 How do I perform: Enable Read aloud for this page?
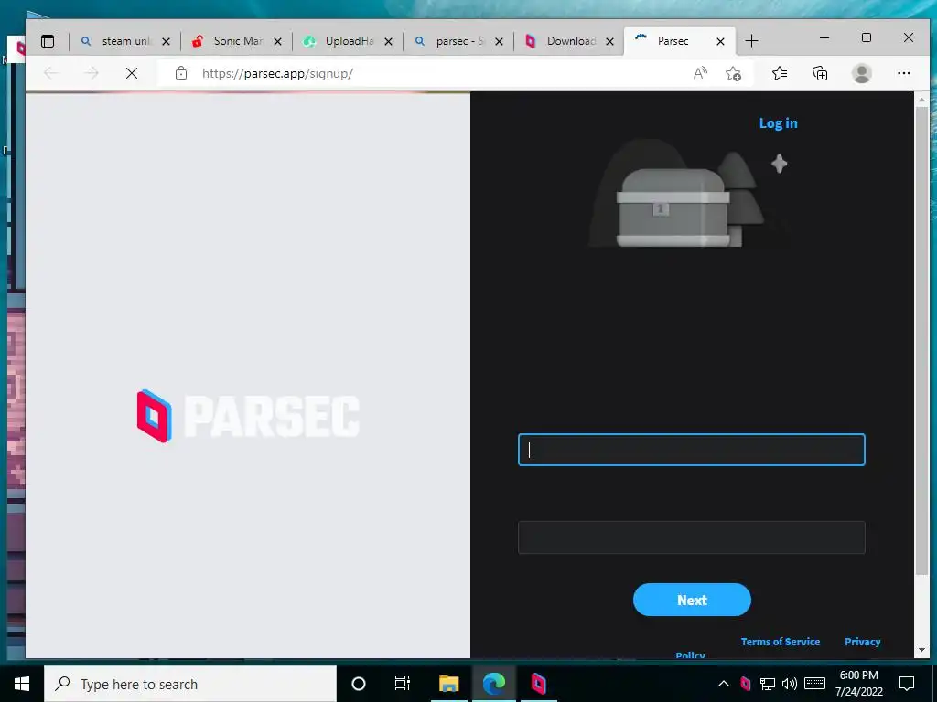700,73
